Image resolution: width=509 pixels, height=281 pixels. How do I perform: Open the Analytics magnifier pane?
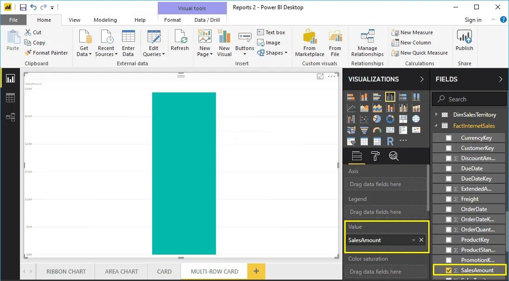click(394, 156)
